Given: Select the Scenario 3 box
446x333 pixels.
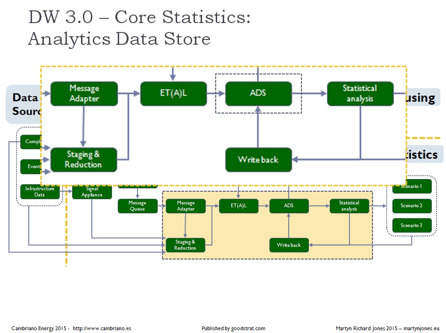Looking at the screenshot, I should [412, 226].
